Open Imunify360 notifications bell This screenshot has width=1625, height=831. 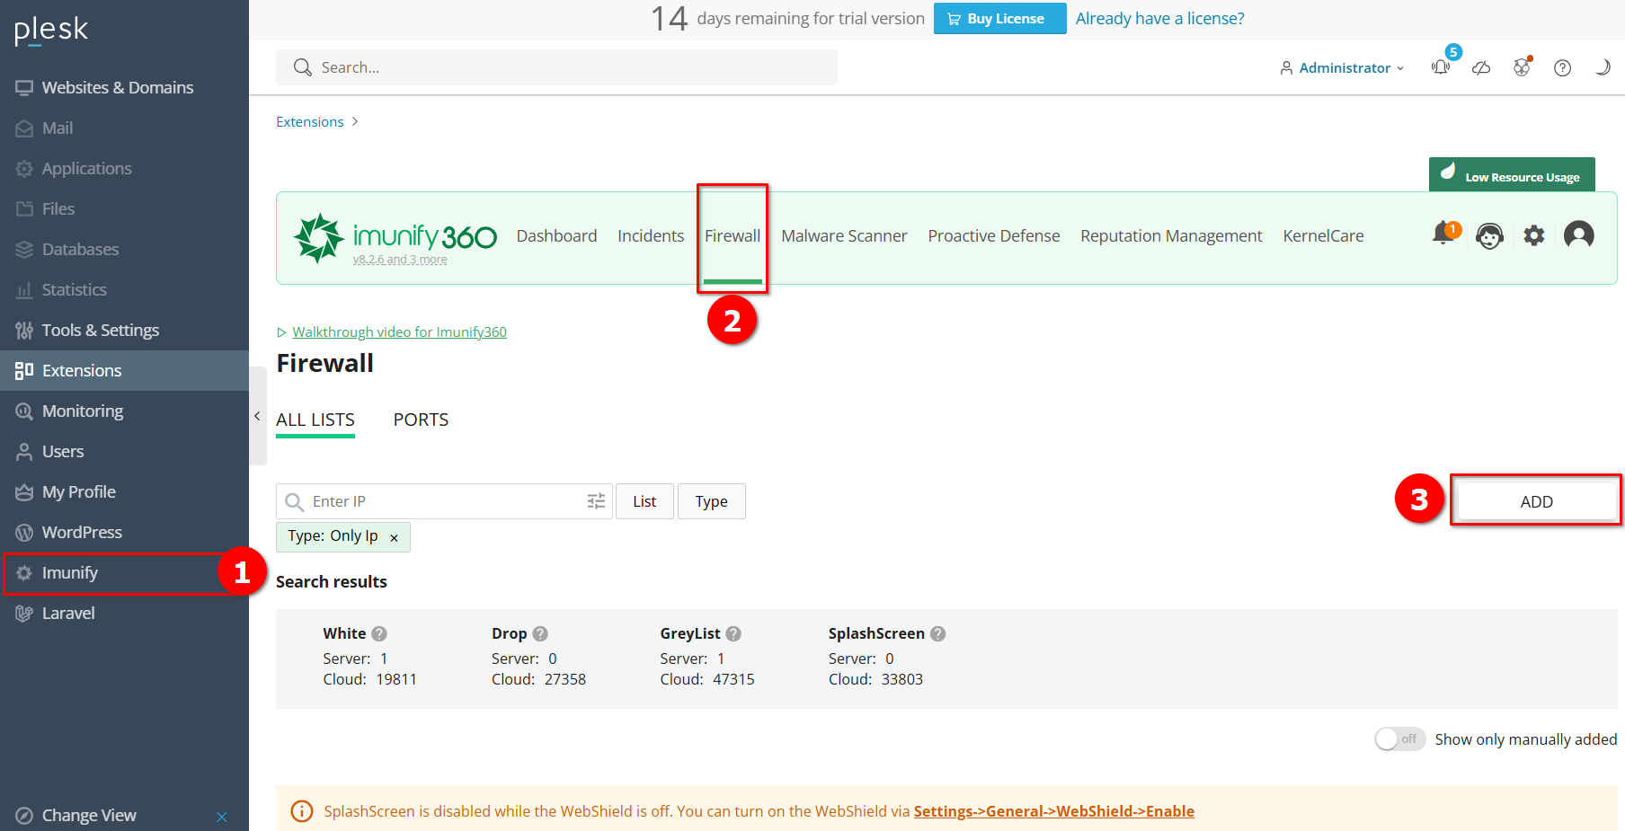(x=1444, y=234)
